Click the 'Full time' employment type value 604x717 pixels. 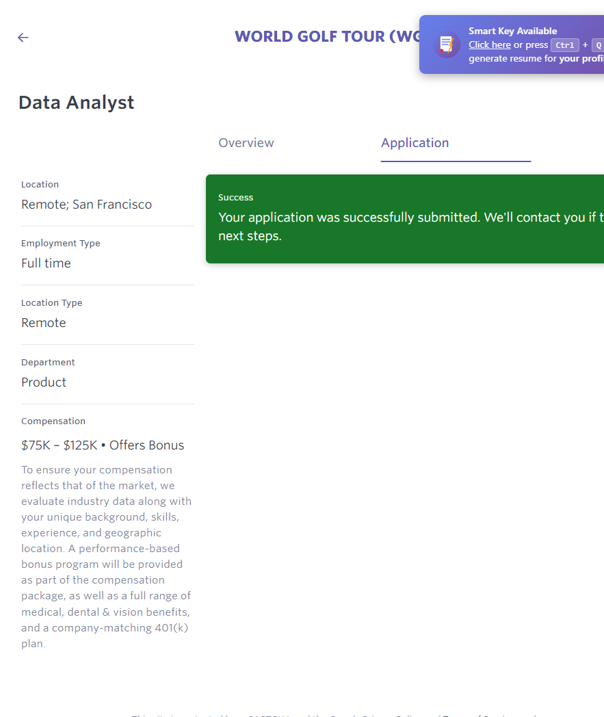click(46, 263)
